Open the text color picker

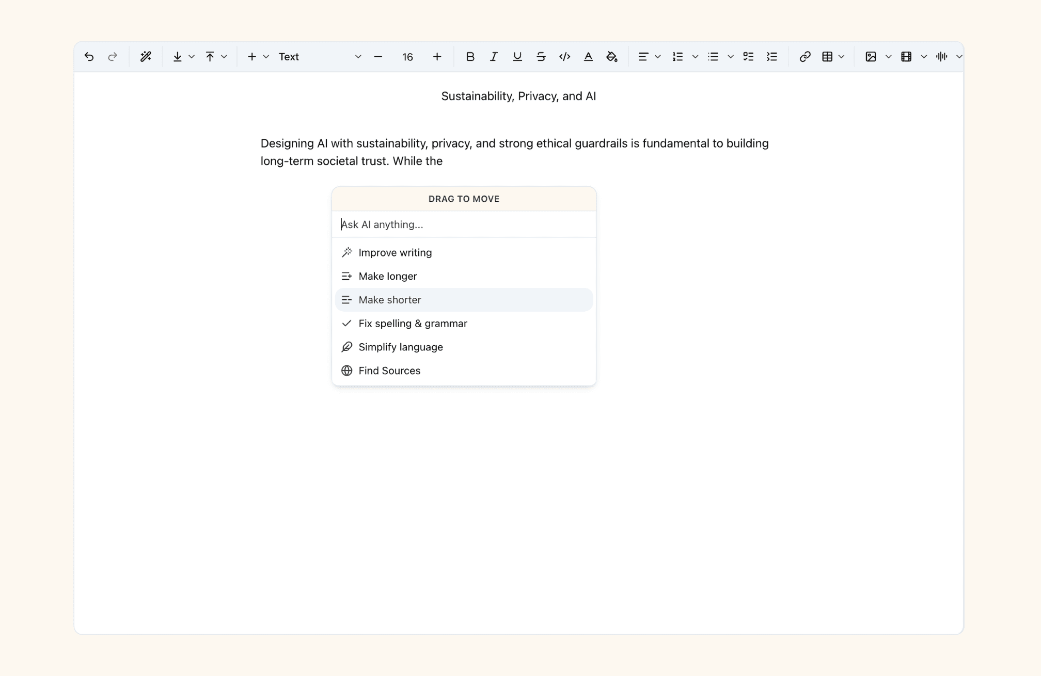pyautogui.click(x=588, y=57)
